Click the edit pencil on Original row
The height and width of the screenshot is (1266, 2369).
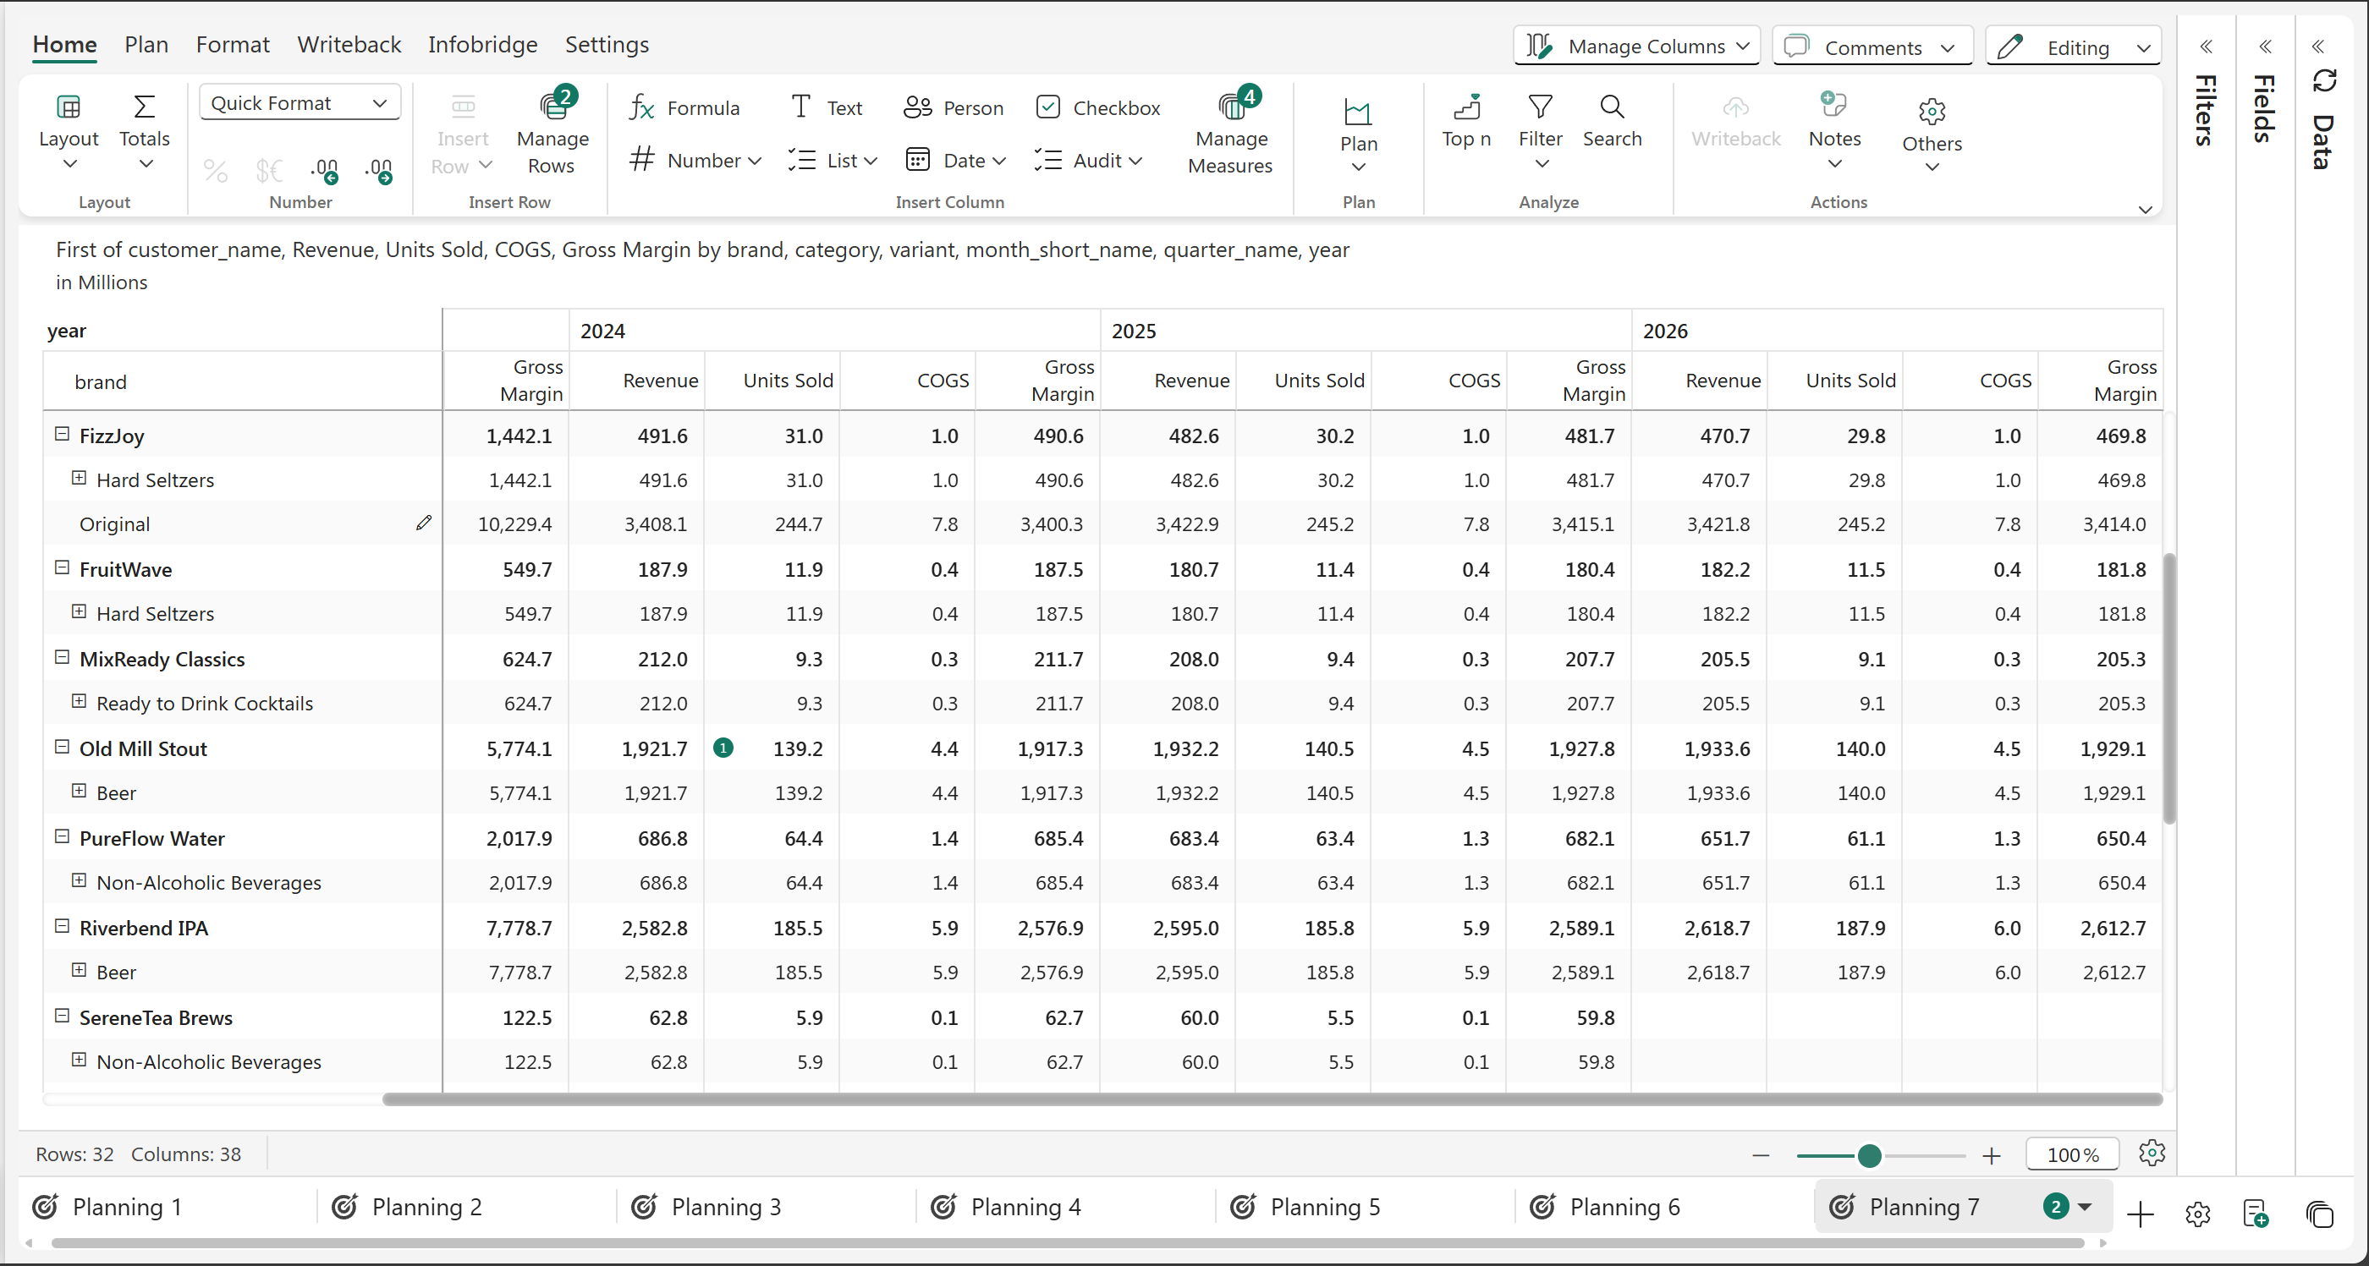point(423,523)
